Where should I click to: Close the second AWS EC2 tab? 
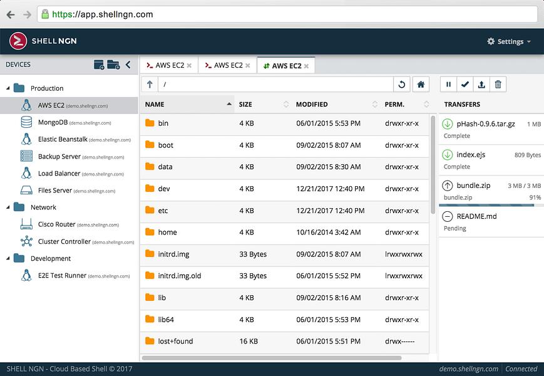[248, 66]
